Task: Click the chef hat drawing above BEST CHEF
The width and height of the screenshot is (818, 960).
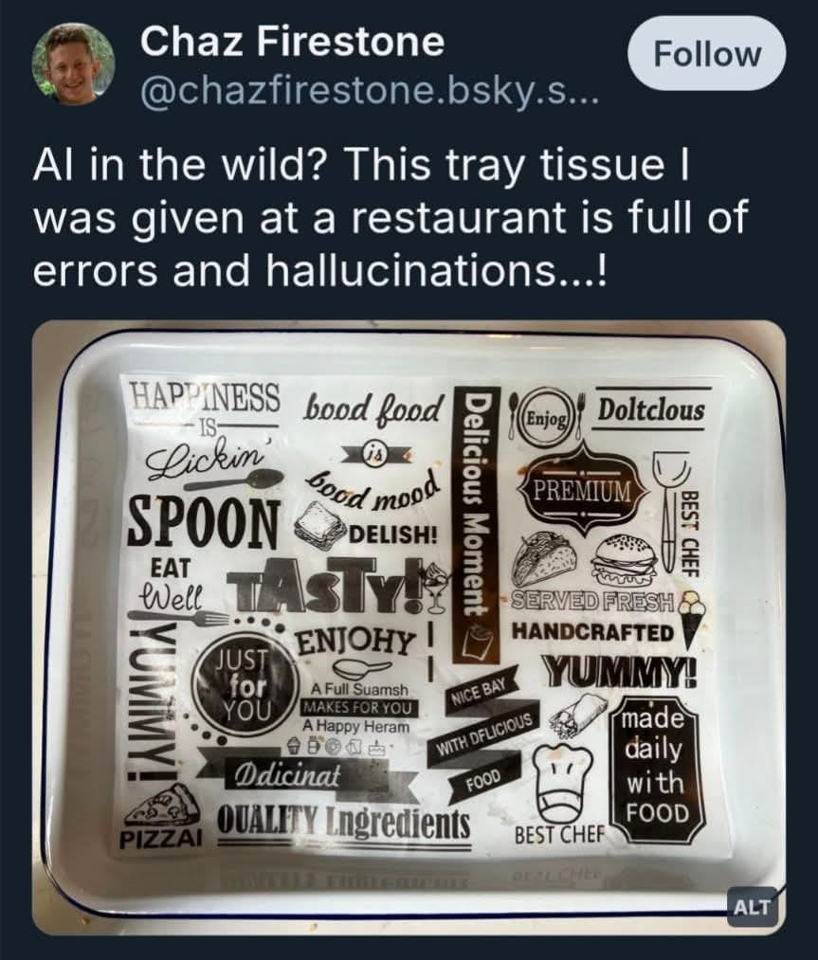Action: tap(567, 775)
